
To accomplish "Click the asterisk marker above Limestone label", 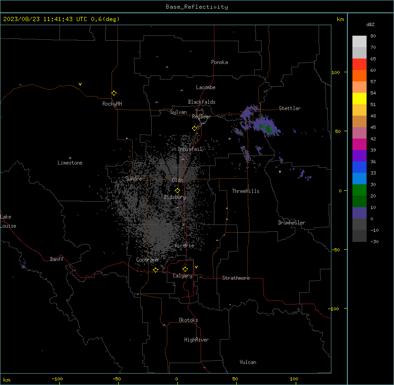I will coord(70,158).
